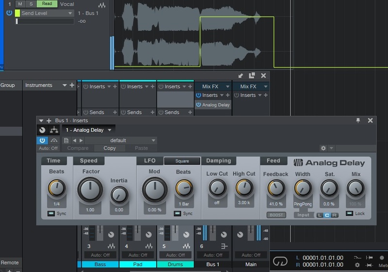Open Inserts dropdown on Drums channel
The image size is (388, 272).
[x=184, y=86]
